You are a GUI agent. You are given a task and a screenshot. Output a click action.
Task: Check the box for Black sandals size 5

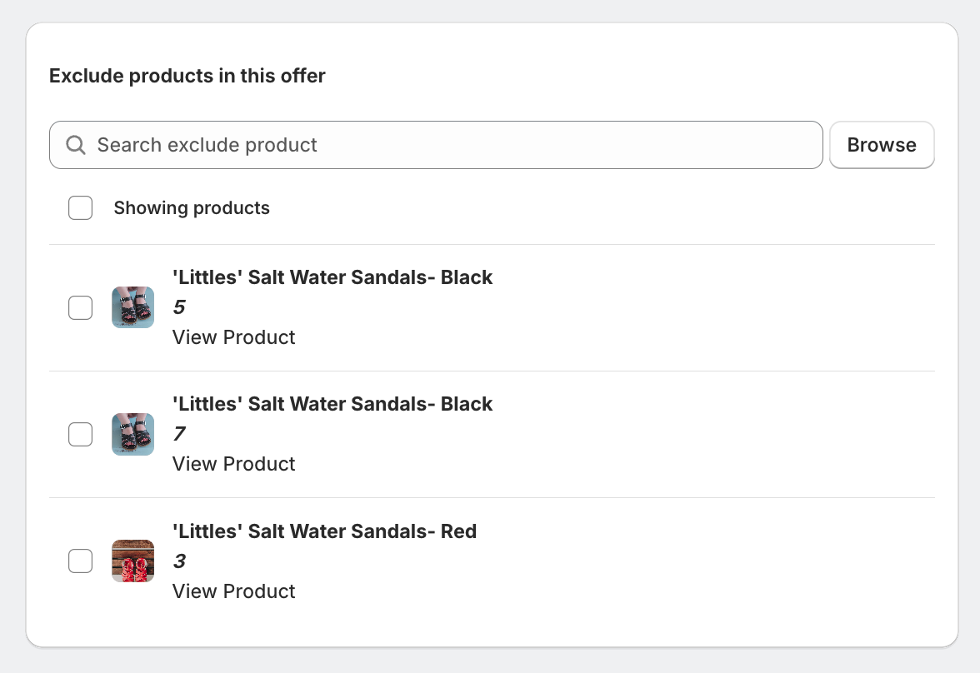pos(80,307)
